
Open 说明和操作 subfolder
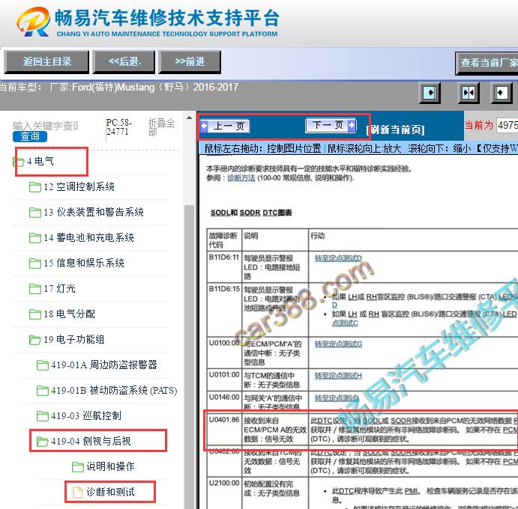pyautogui.click(x=110, y=466)
